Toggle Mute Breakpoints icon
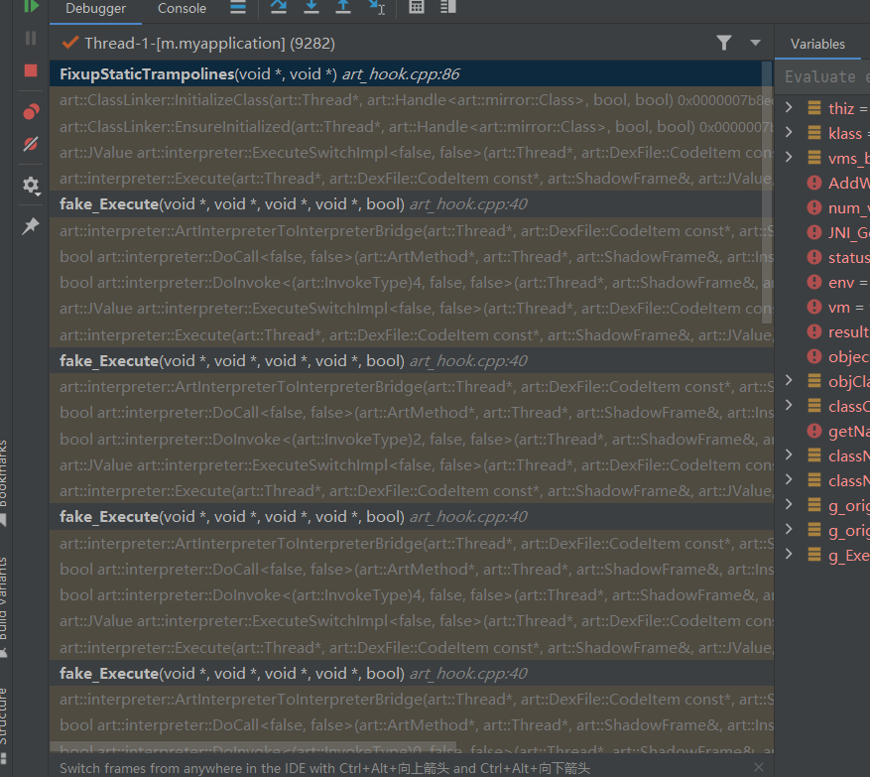The width and height of the screenshot is (870, 777). pos(31,144)
